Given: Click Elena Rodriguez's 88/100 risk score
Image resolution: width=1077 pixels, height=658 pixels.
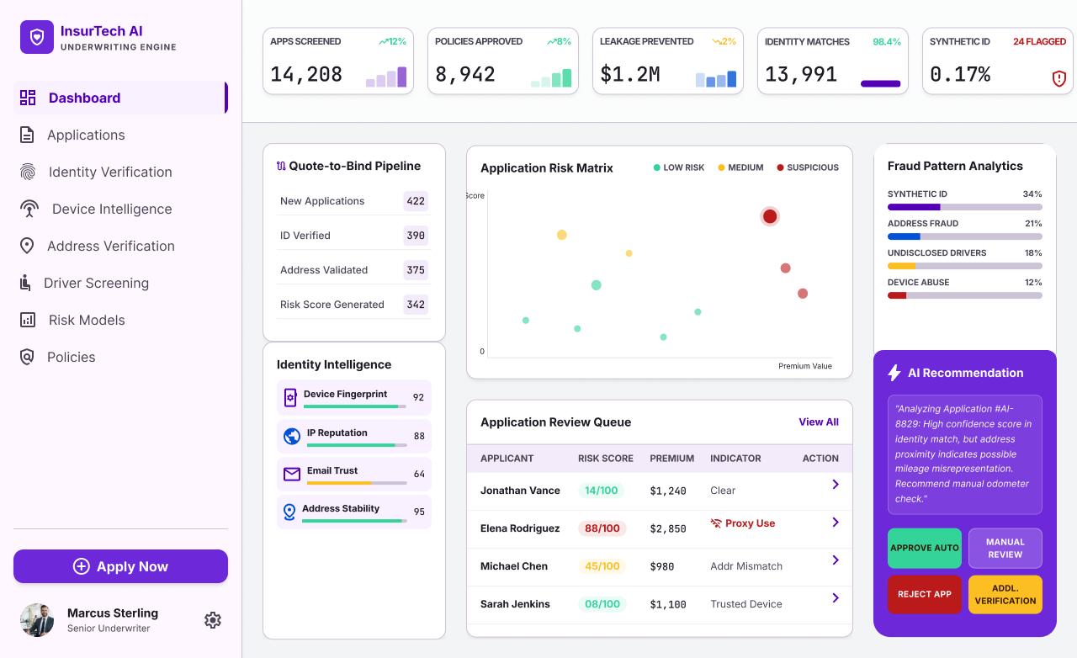Looking at the screenshot, I should 602,528.
